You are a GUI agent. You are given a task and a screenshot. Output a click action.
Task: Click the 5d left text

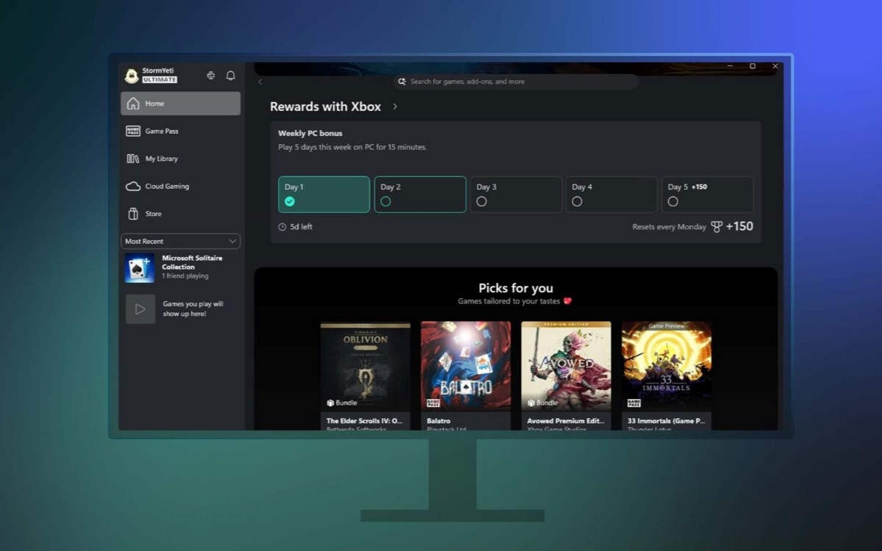point(301,227)
